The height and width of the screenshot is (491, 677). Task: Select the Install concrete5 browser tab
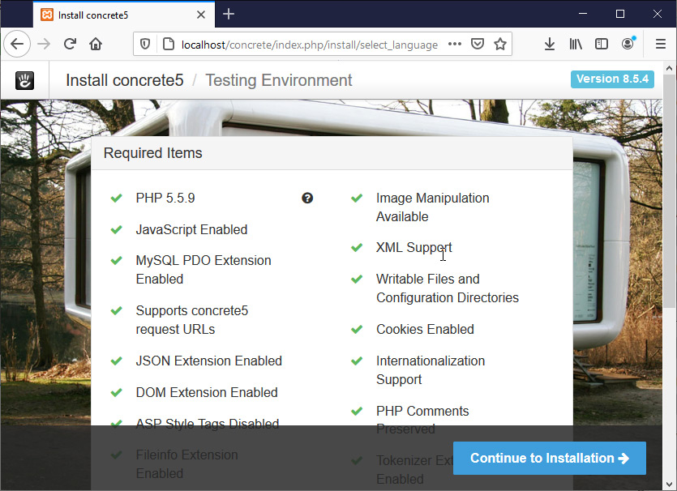[114, 15]
